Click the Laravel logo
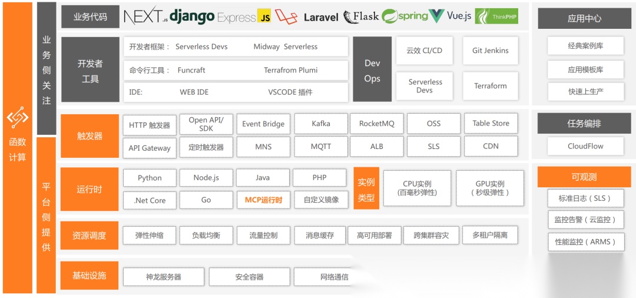The width and height of the screenshot is (636, 298). pyautogui.click(x=307, y=17)
